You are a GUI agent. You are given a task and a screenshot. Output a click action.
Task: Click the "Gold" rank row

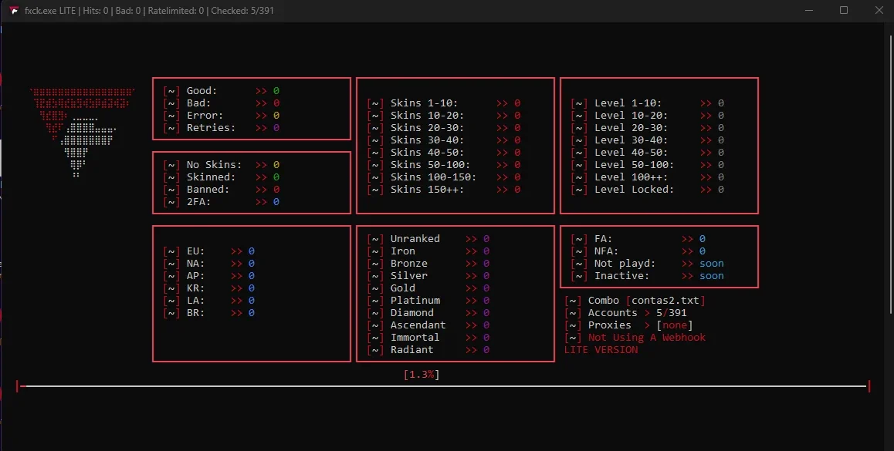428,288
